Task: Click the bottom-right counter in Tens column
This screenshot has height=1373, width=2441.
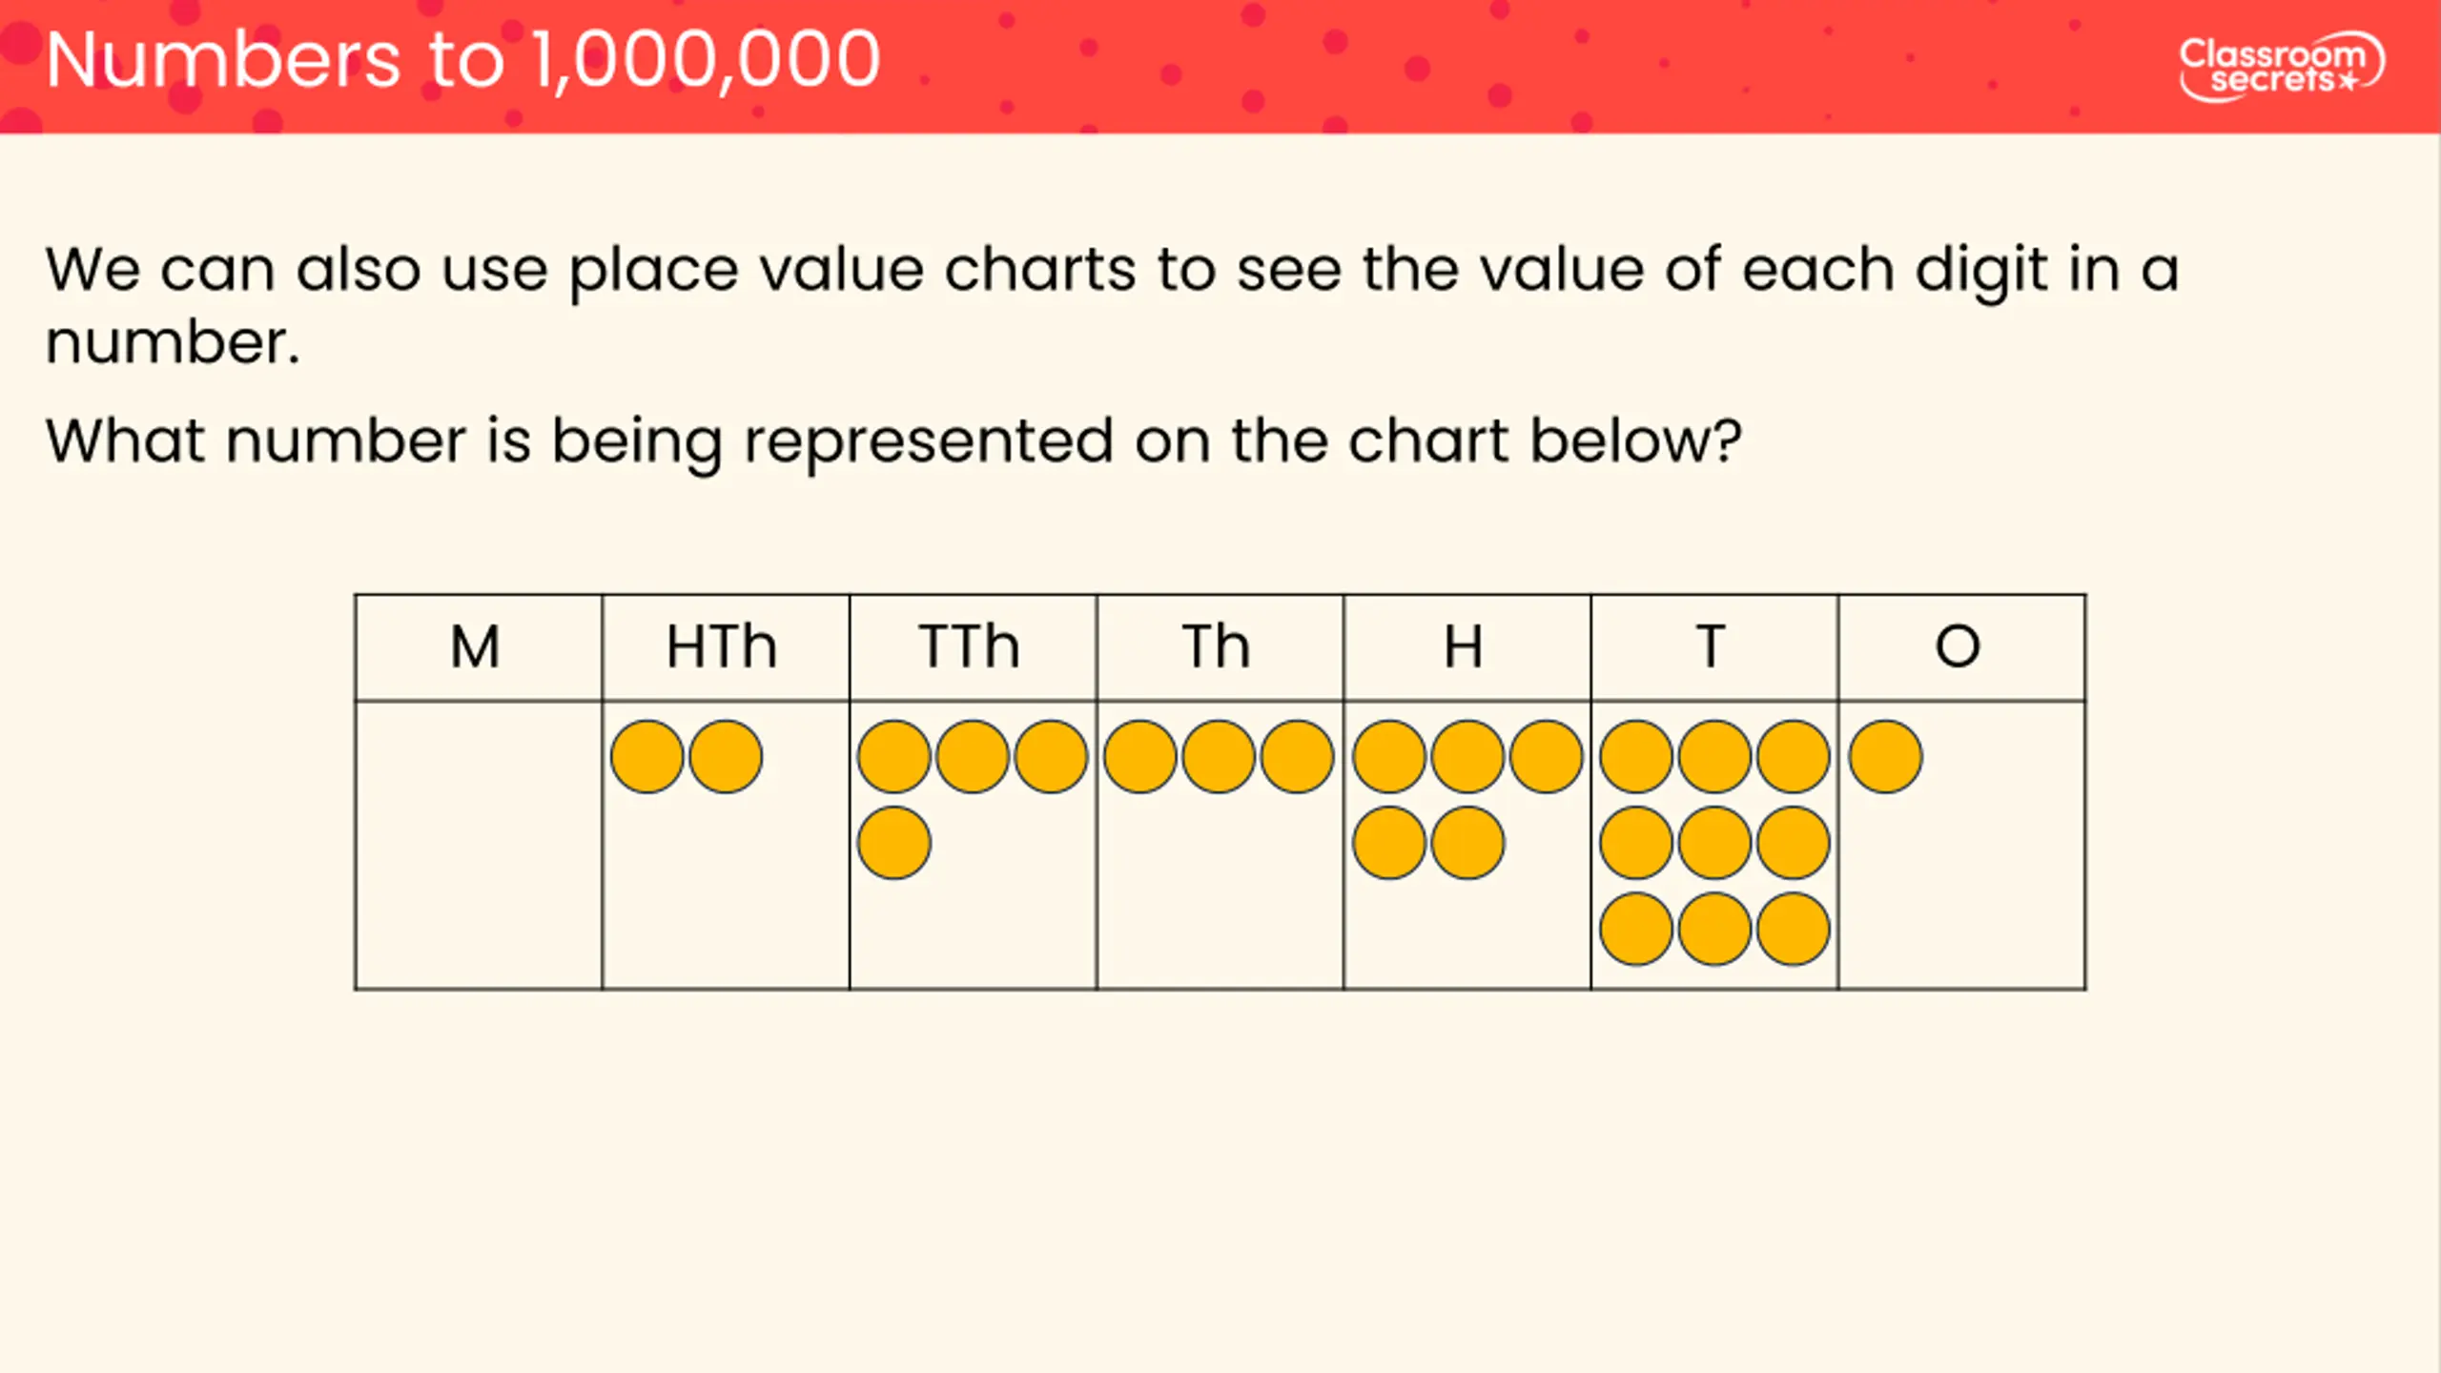Action: (1793, 929)
